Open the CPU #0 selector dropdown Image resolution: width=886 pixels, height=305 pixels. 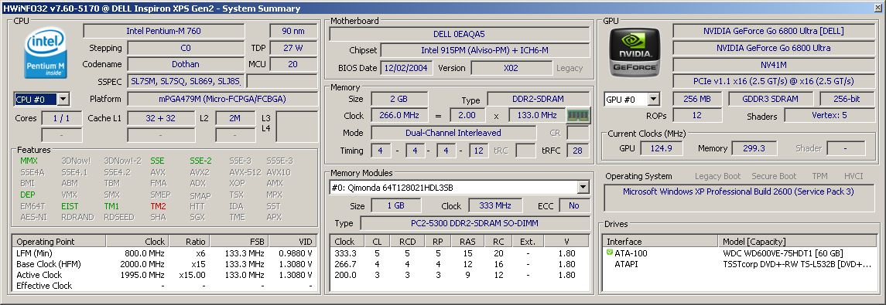point(63,100)
